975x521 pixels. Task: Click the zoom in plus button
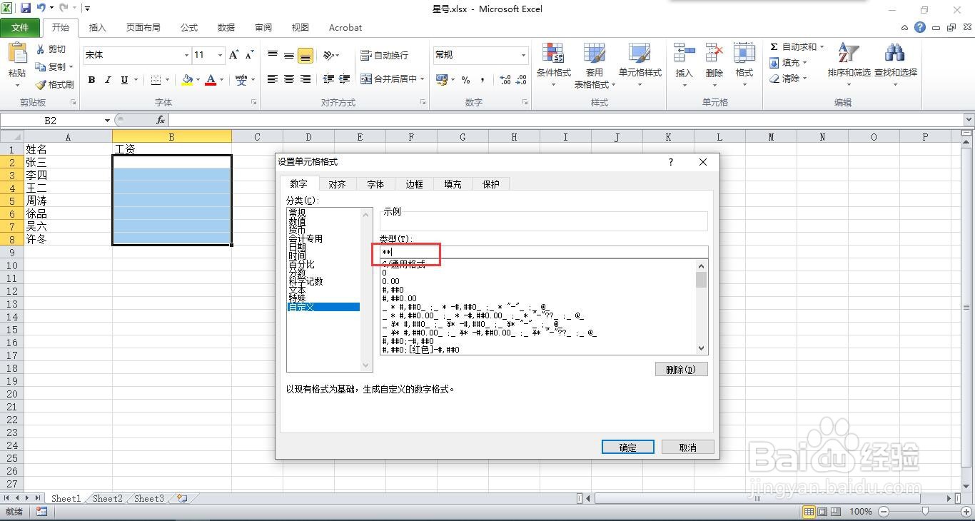[966, 511]
